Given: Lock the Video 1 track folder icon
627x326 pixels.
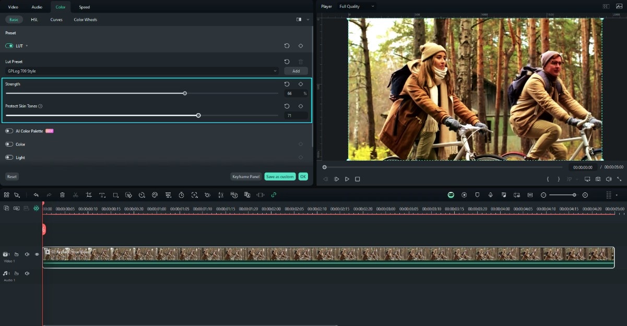Looking at the screenshot, I should tap(17, 255).
